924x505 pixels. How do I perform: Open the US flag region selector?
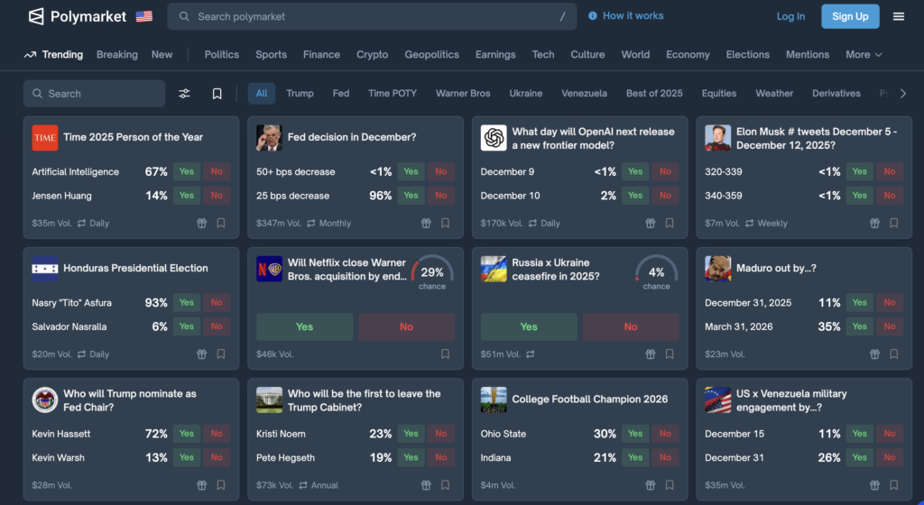pos(143,16)
